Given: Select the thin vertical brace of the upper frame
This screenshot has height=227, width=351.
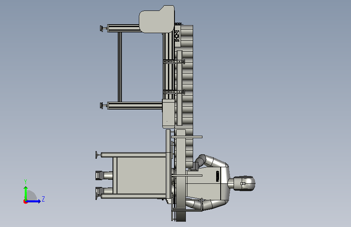Looking at the screenshot, I should click(x=120, y=67).
